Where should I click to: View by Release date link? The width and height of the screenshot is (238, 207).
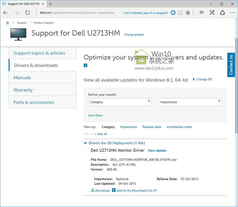point(152,127)
